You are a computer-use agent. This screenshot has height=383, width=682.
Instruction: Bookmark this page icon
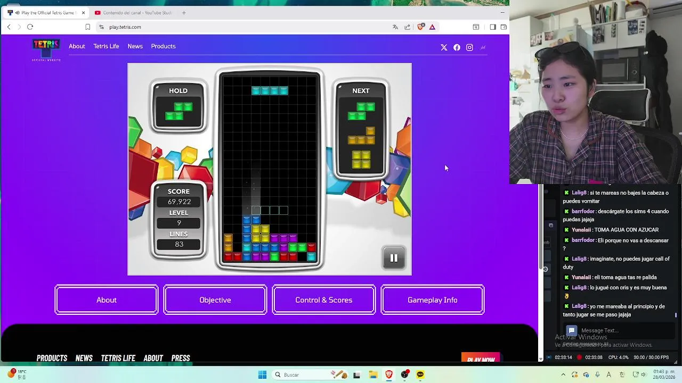click(x=88, y=27)
